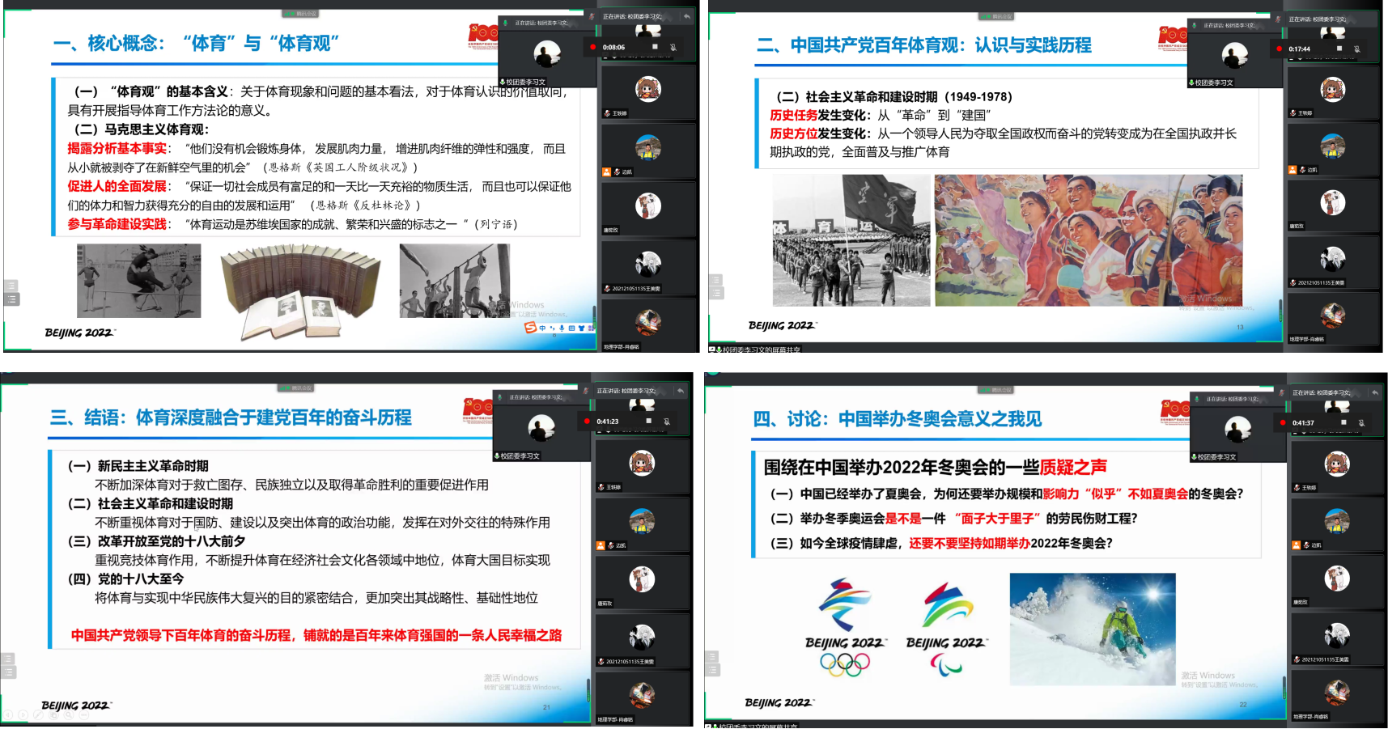Click the reply arrow above the 0:08:06 timer
Screen dimensions: 1388x729
pyautogui.click(x=687, y=16)
